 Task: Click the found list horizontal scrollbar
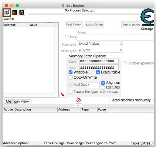click(x=29, y=95)
